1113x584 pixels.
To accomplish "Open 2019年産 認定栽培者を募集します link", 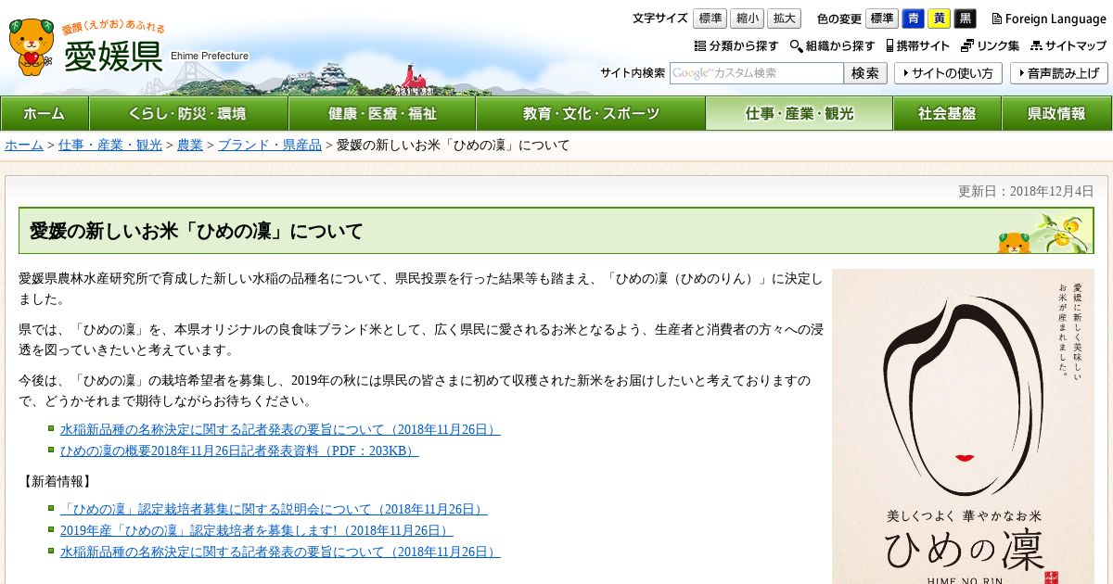I will tap(256, 530).
